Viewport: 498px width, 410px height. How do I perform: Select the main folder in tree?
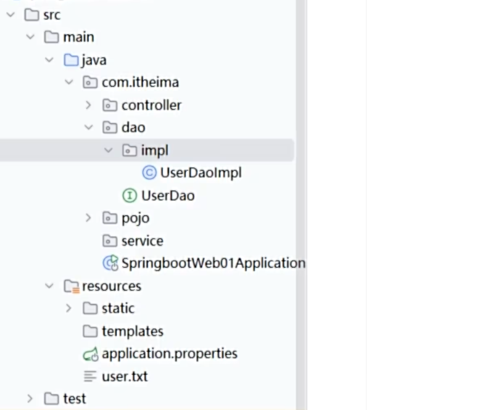(x=78, y=38)
